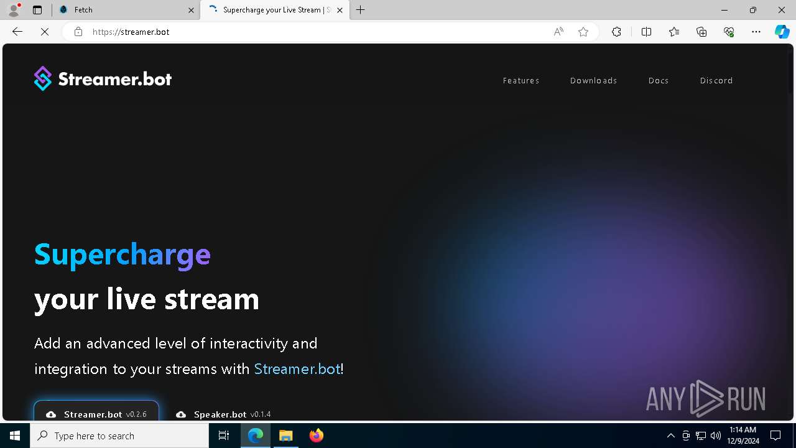Open the notification center
This screenshot has width=796, height=448.
(x=775, y=436)
